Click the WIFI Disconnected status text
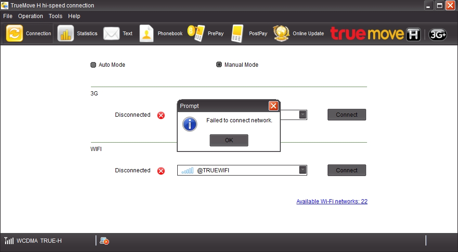 [133, 170]
